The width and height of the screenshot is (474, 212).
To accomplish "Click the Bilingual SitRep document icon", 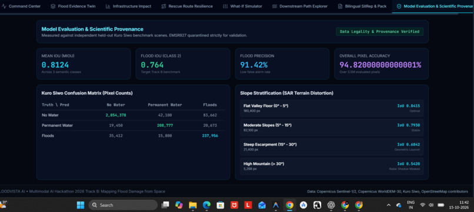I will (340, 6).
